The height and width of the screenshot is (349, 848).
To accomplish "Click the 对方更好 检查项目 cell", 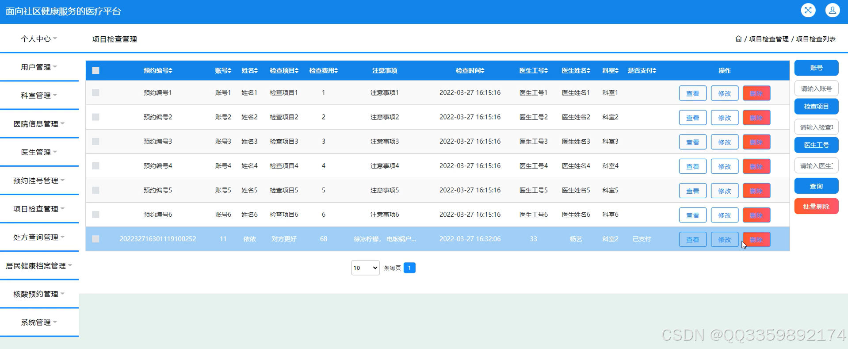I will 284,239.
